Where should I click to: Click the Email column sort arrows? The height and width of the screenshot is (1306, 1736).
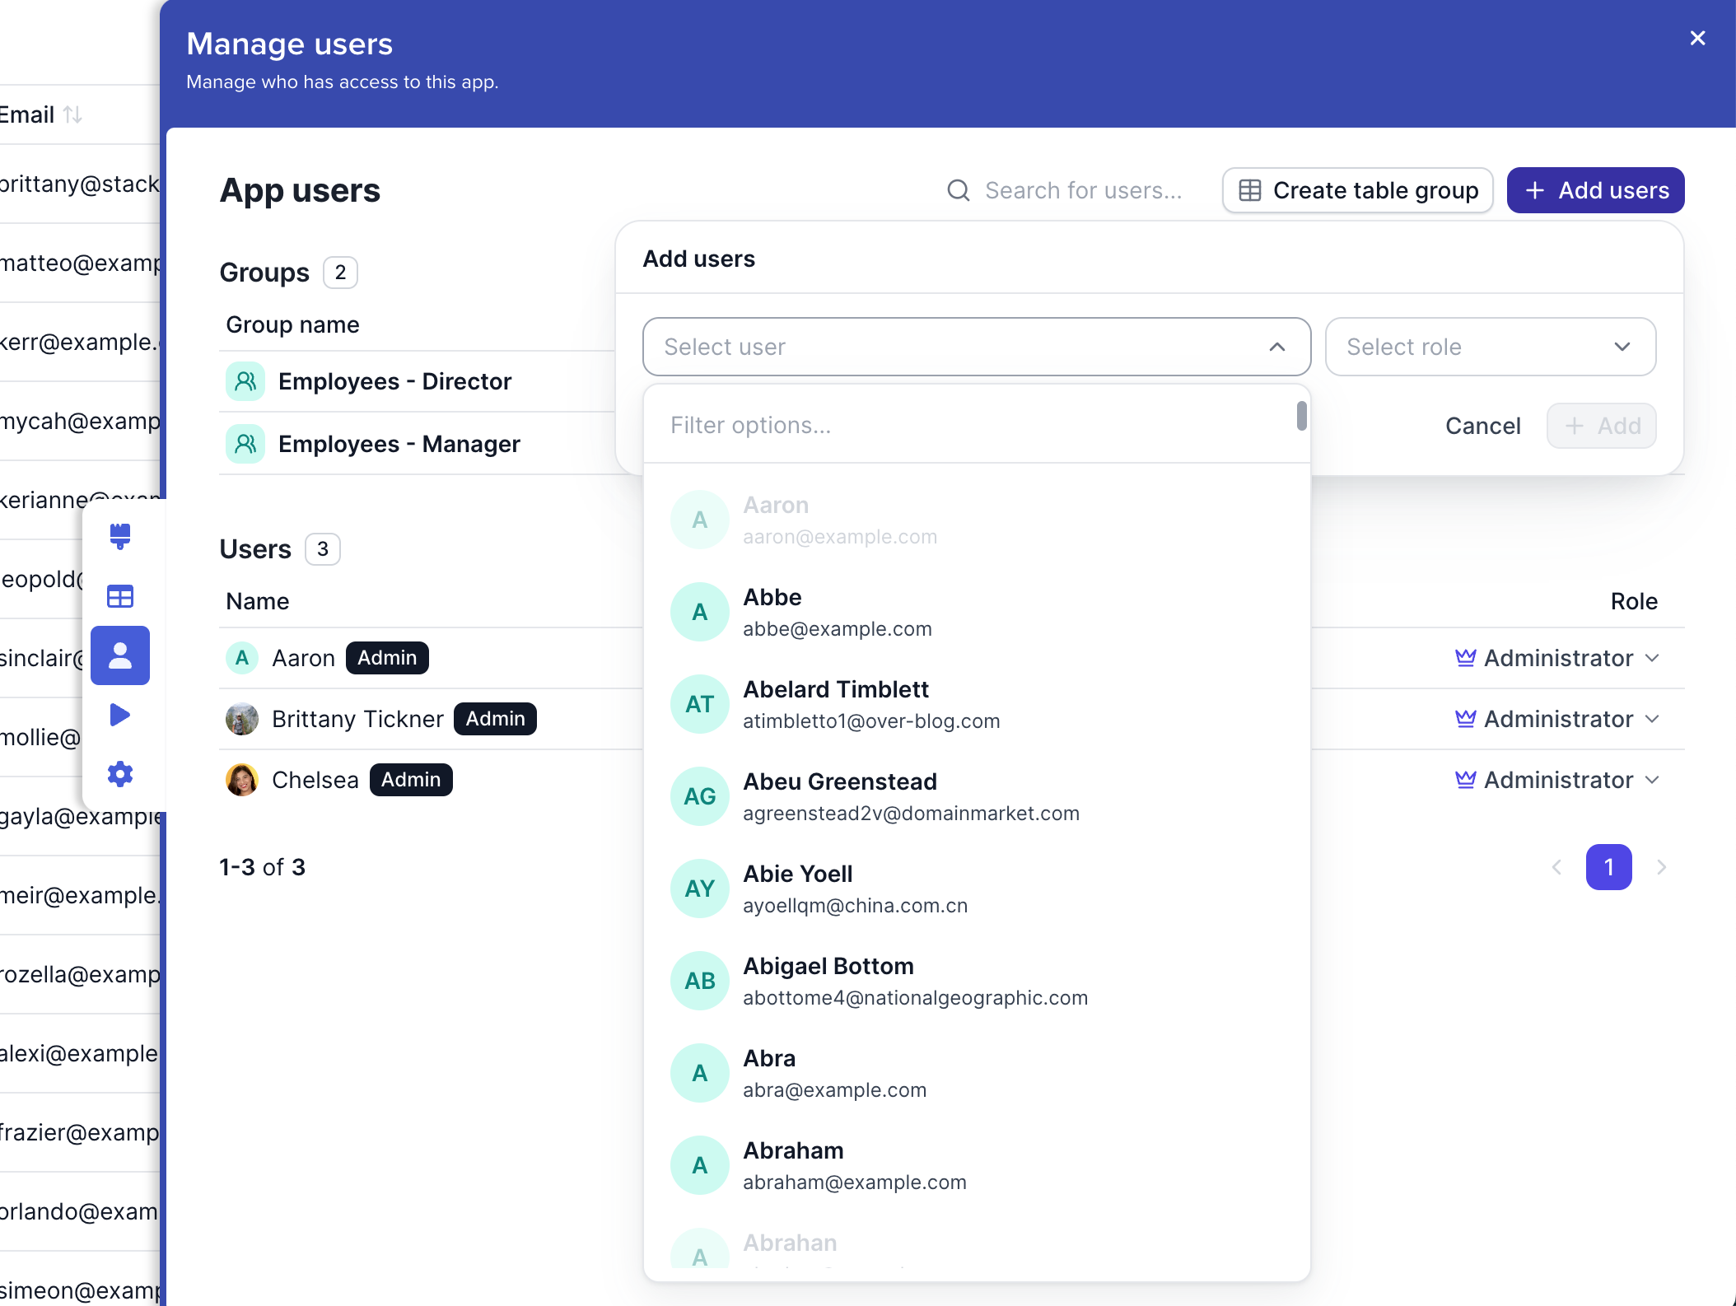(72, 114)
